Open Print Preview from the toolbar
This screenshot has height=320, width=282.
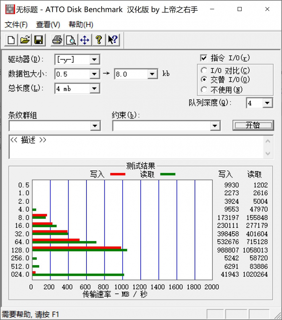tap(71, 40)
